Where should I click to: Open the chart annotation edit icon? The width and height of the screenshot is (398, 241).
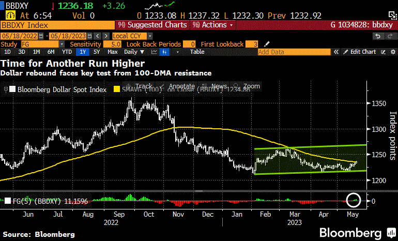384,52
